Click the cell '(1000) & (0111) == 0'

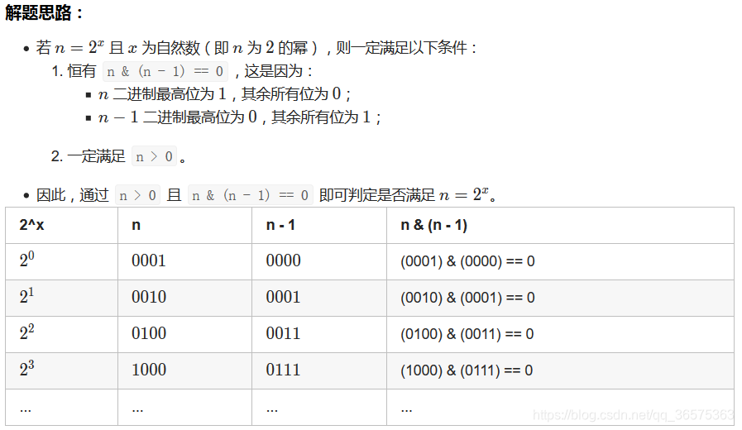(x=560, y=370)
